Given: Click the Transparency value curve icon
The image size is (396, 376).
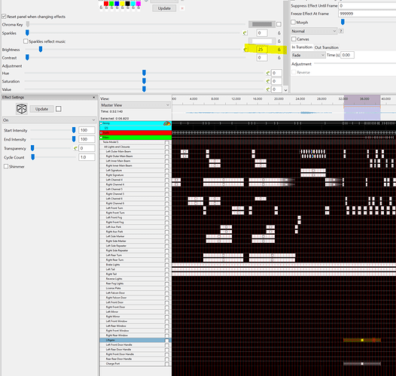Looking at the screenshot, I should [x=75, y=148].
